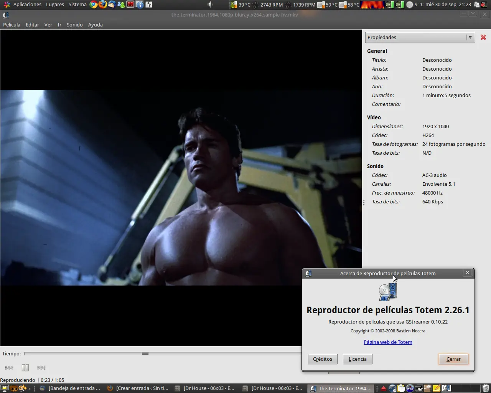The width and height of the screenshot is (491, 393).
Task: Open the Lugares panel menu
Action: [x=55, y=5]
